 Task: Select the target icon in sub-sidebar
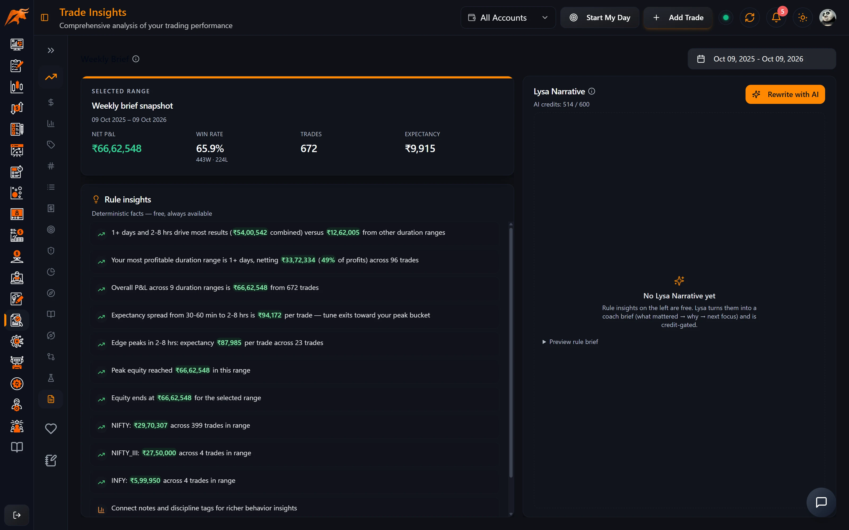coord(51,229)
